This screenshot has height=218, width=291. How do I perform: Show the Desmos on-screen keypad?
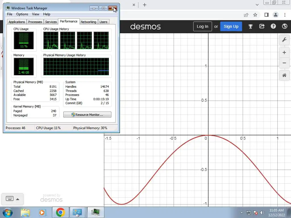tap(10, 198)
